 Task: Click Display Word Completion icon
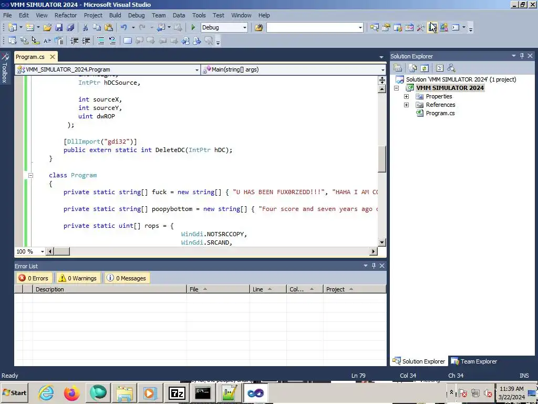(x=47, y=41)
